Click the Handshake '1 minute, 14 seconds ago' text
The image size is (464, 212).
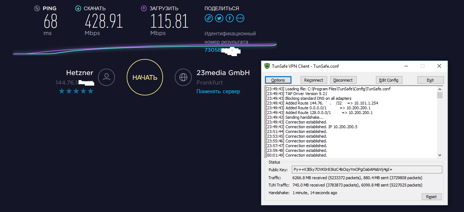tap(315, 193)
